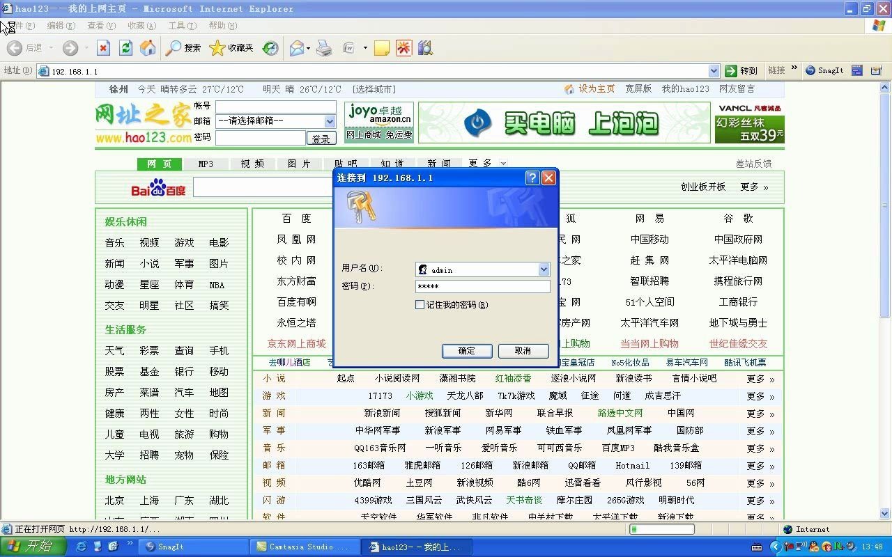This screenshot has height=557, width=892.
Task: Click the 密码 field in the dialog
Action: pos(482,286)
